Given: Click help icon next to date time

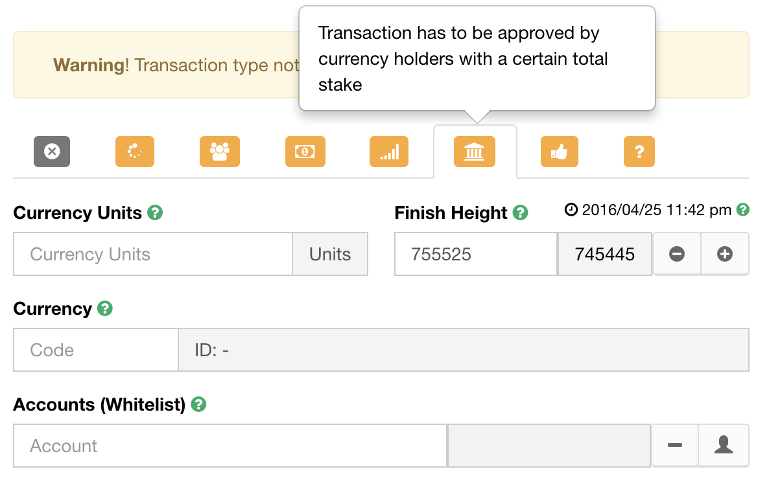Looking at the screenshot, I should [743, 210].
